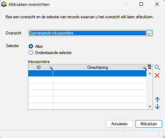Screen dimensions: 165x138
Task: Open the grid column settings icon
Action: point(149,67)
